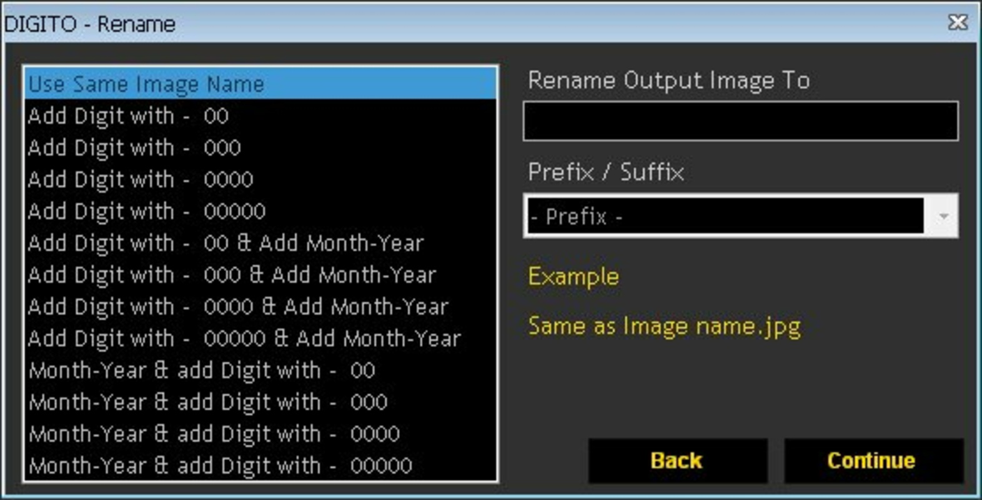Select 'Add Digit with - 0000 & Add Month-Year'
The height and width of the screenshot is (500, 982).
[x=260, y=307]
